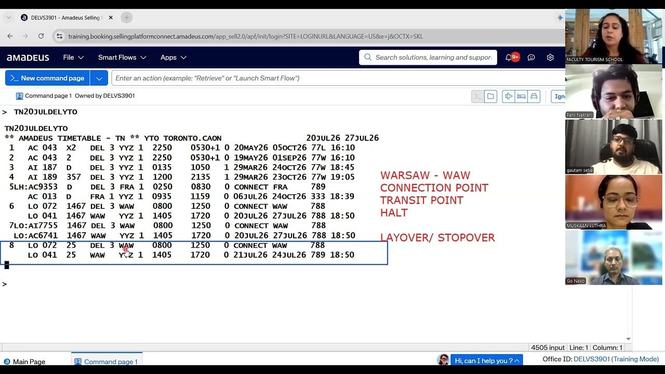Open the browser tab search dropdown
The image size is (665, 374).
tap(9, 18)
